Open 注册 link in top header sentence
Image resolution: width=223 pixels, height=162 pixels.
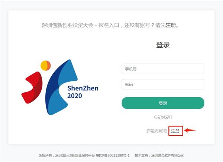[x=171, y=25]
